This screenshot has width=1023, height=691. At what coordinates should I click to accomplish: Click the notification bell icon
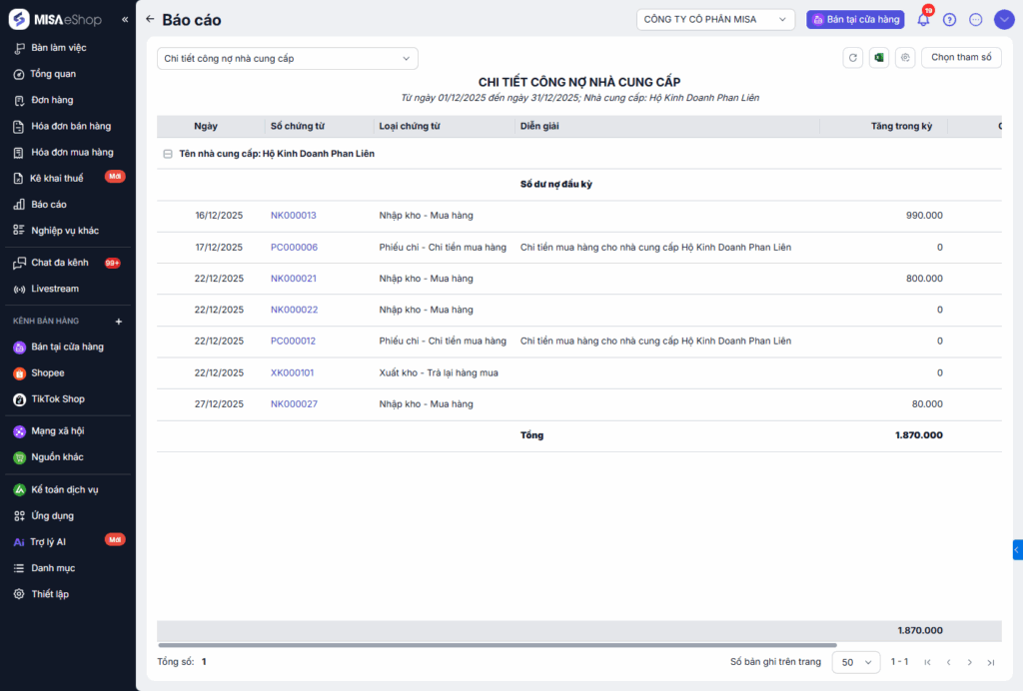pos(923,19)
